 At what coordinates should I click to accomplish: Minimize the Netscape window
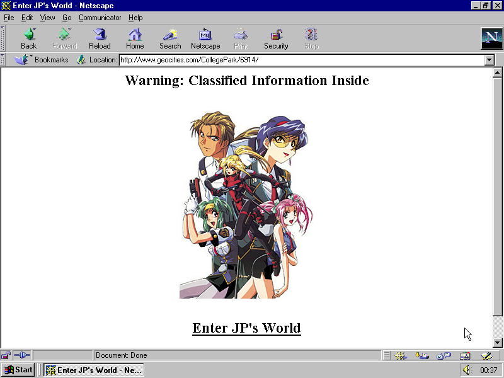point(476,6)
